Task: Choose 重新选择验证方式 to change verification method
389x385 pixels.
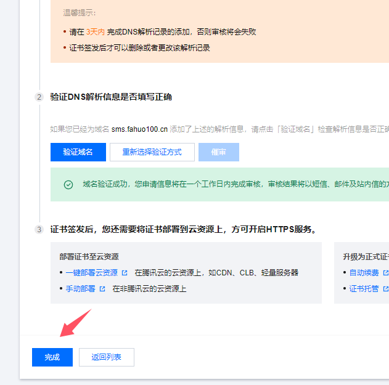Action: click(152, 152)
